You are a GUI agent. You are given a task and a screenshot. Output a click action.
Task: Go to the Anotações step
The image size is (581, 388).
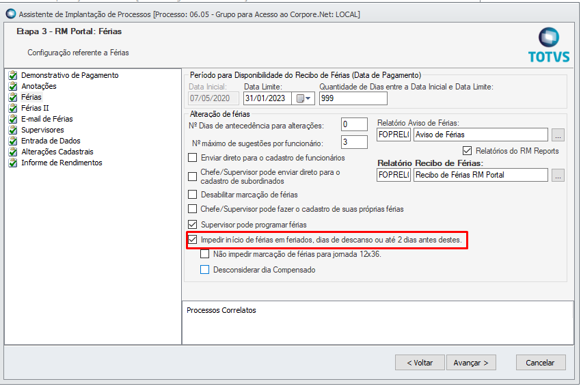[38, 86]
